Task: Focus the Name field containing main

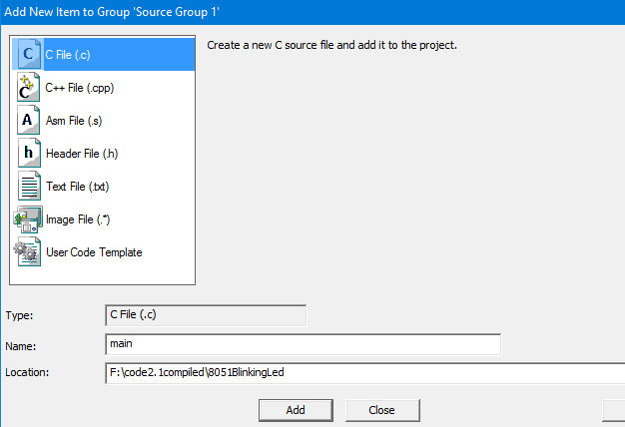Action: [303, 344]
